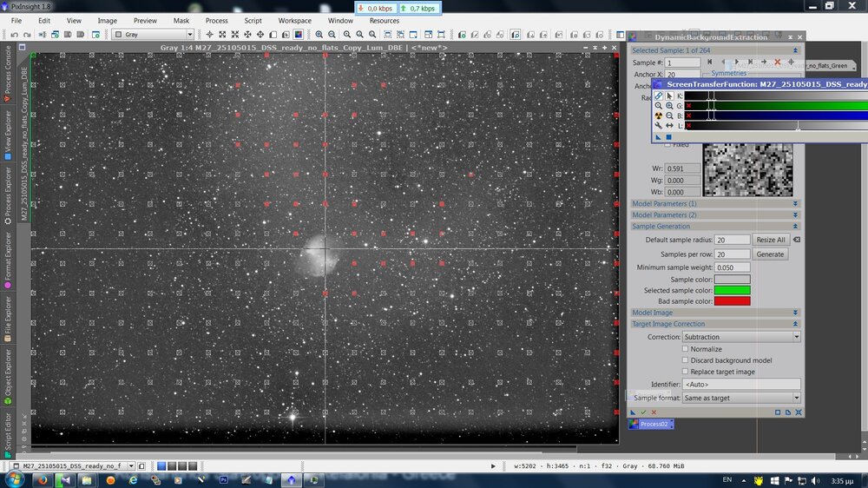Check Discard background model option

point(685,360)
